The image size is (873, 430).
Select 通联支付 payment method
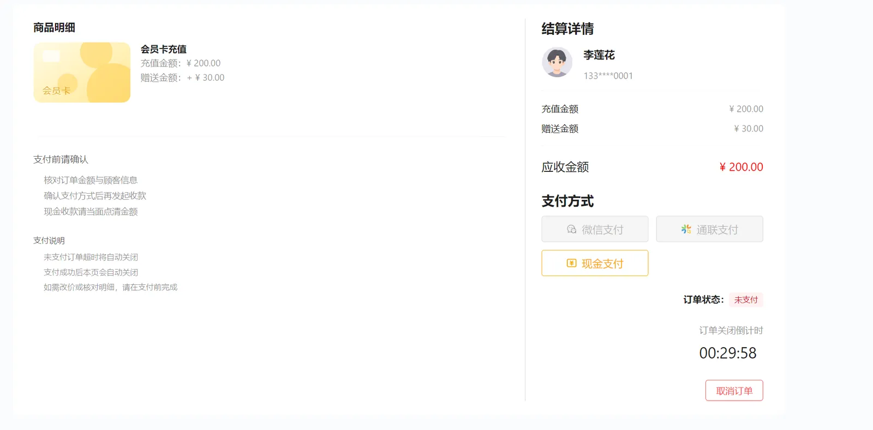[709, 229]
